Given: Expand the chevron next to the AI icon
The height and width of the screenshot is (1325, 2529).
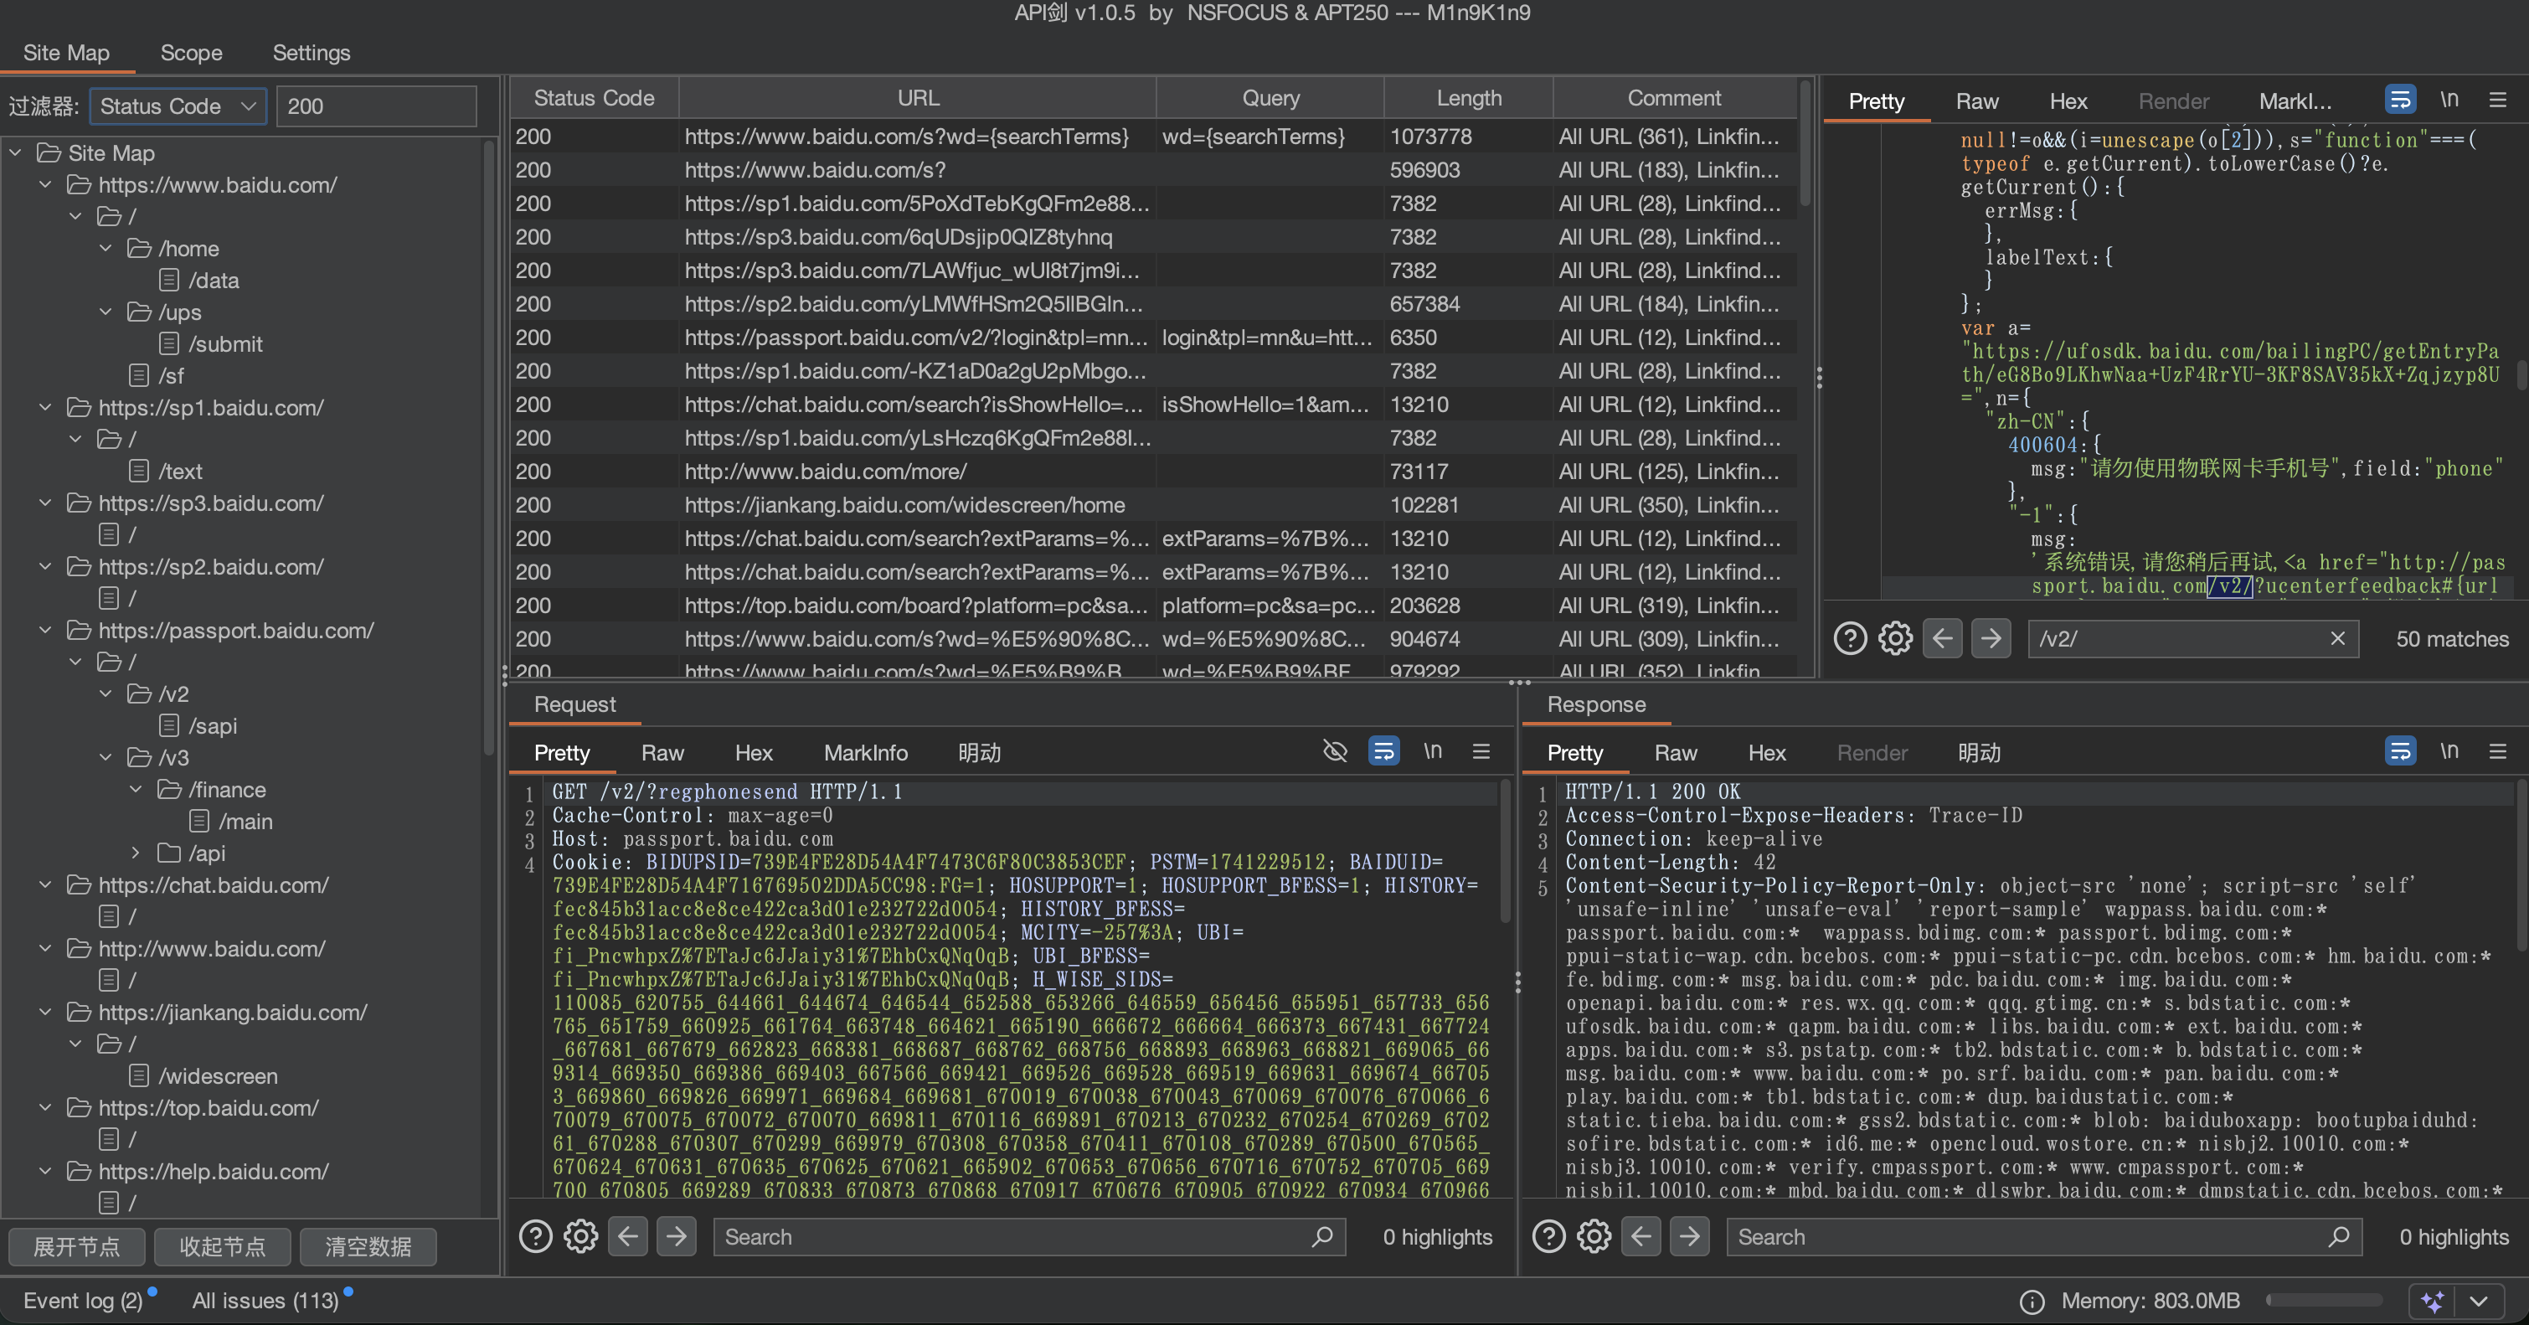Looking at the screenshot, I should (2479, 1302).
